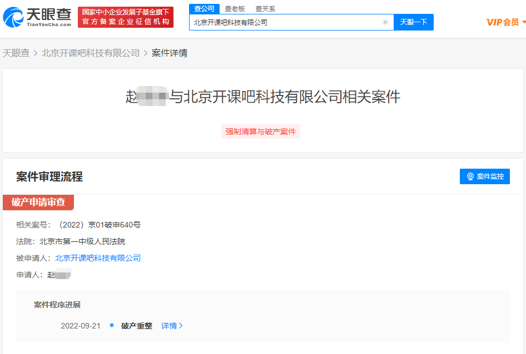Switch to the 查关系 search tab
Screen dimensions: 526x354
click(x=265, y=9)
